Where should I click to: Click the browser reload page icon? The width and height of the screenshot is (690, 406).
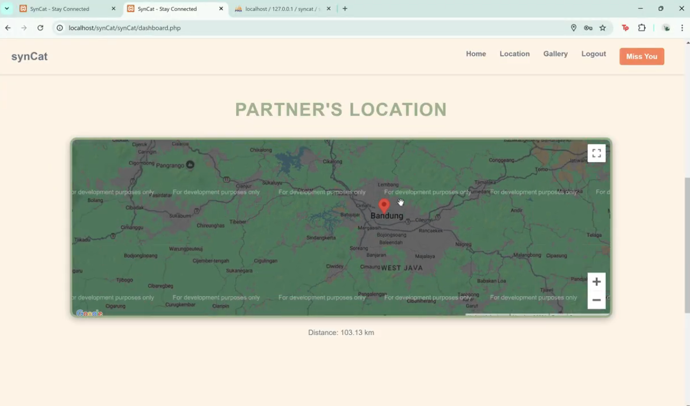(x=40, y=28)
